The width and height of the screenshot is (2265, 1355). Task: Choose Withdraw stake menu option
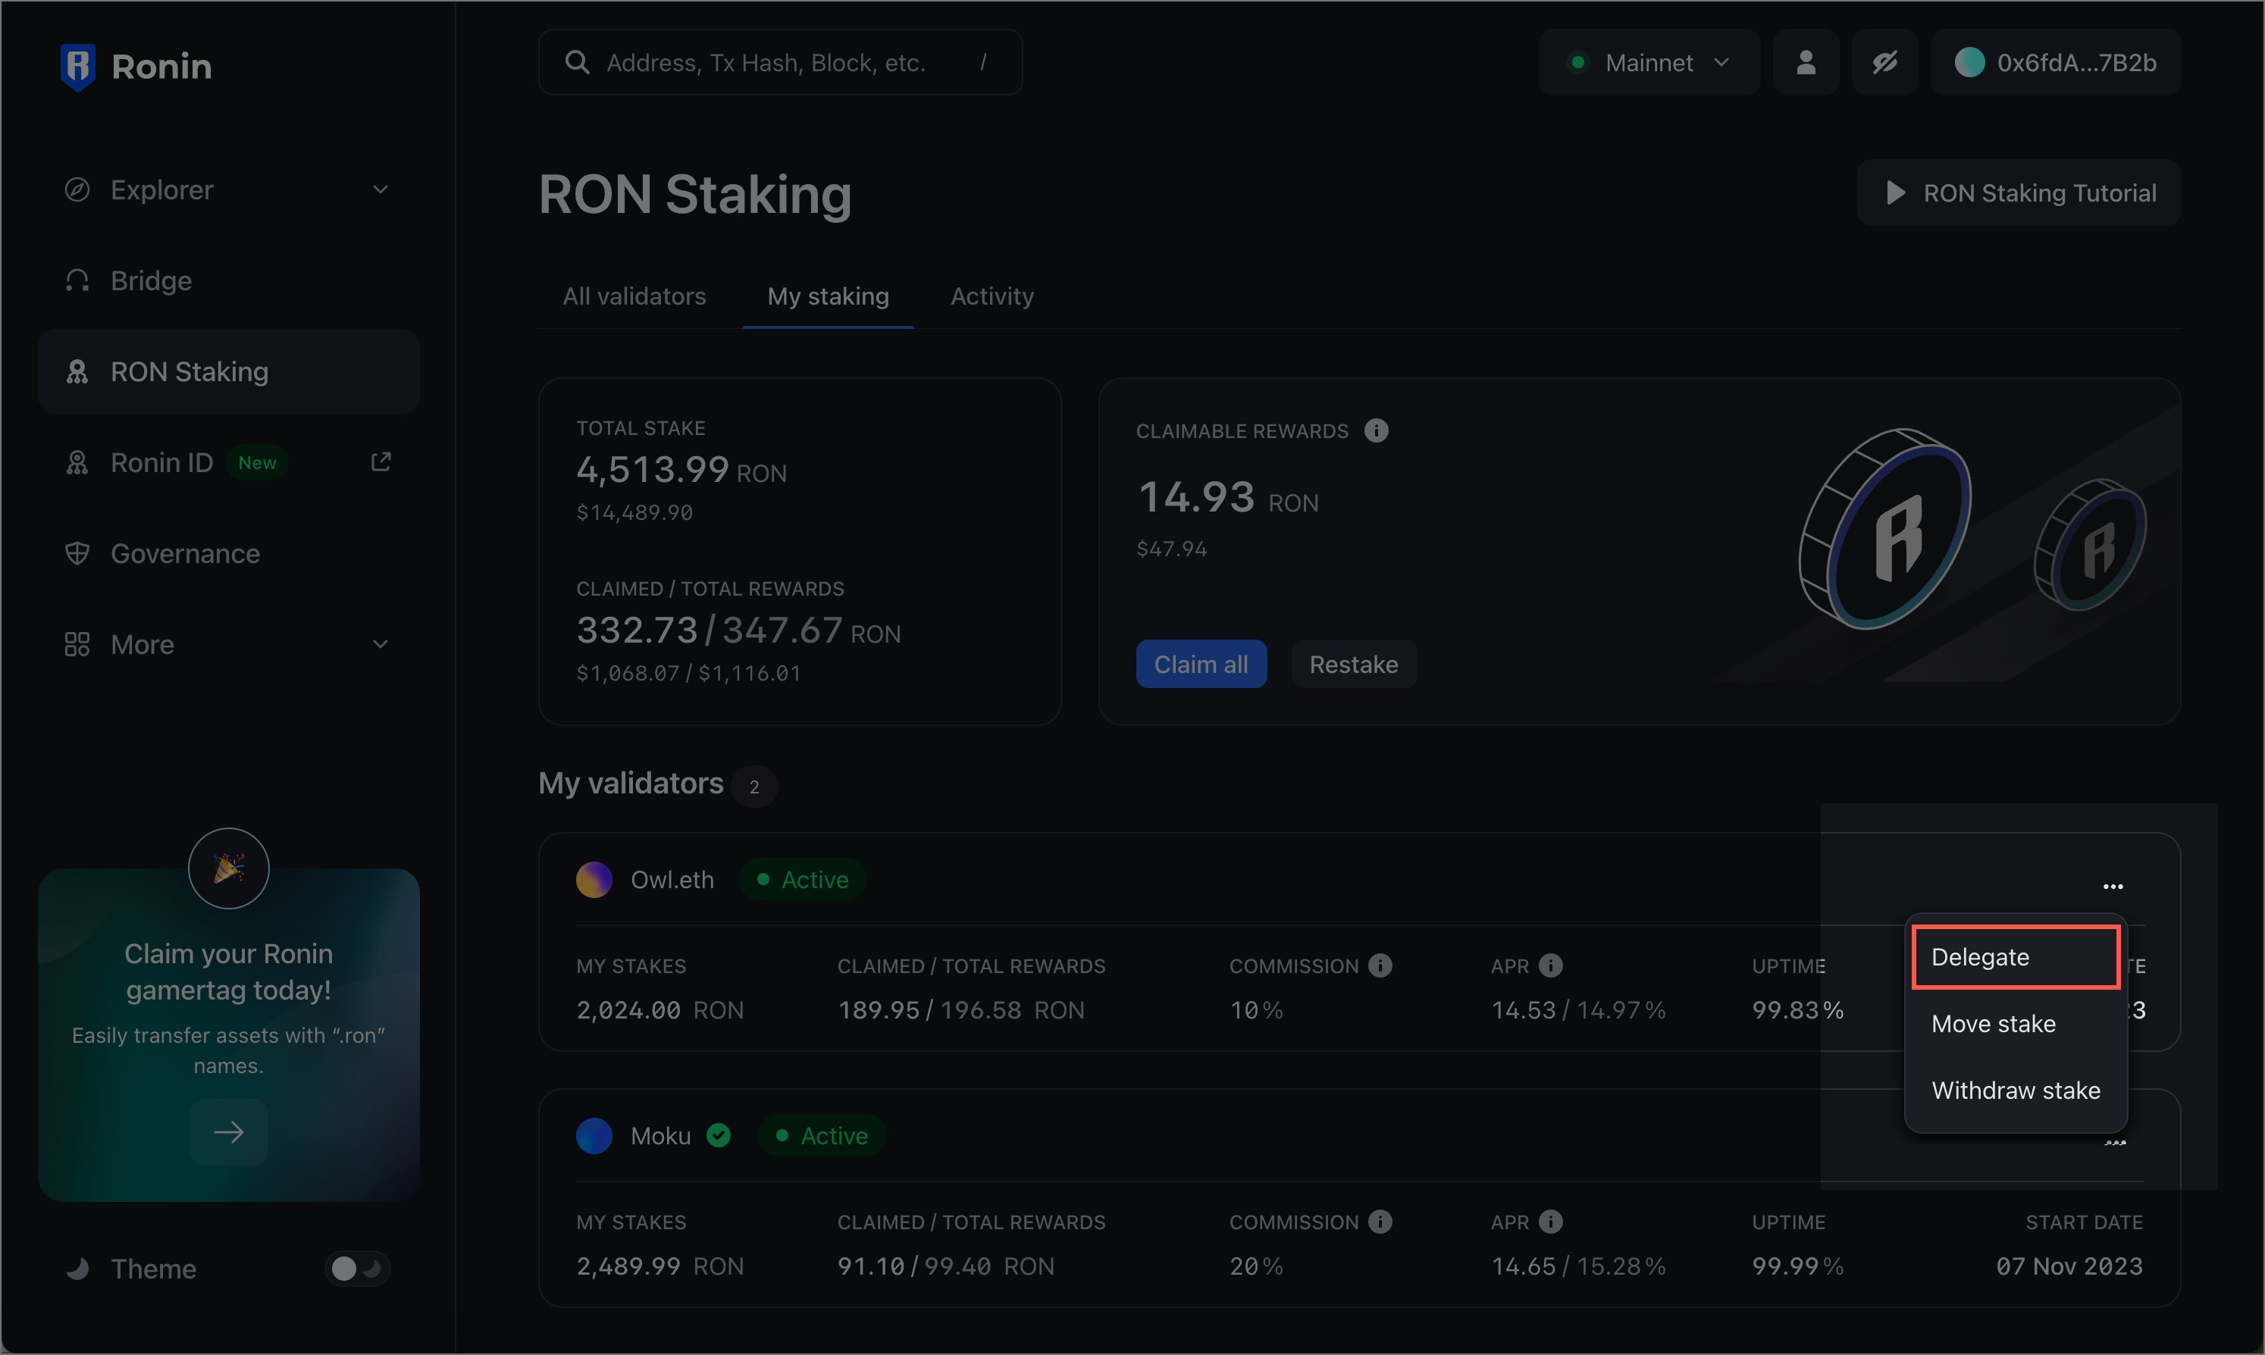[x=2015, y=1091]
